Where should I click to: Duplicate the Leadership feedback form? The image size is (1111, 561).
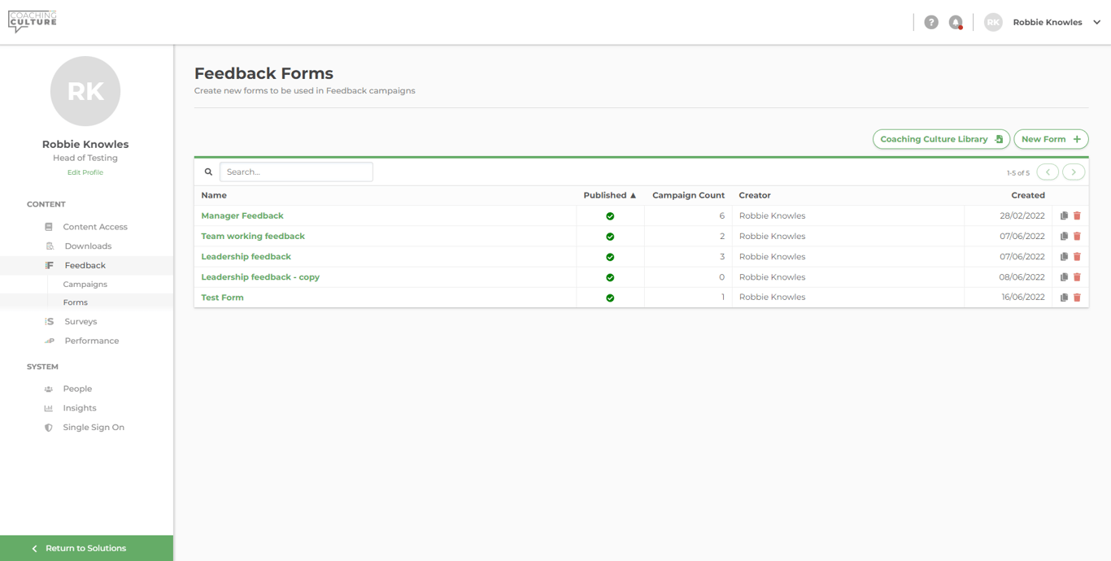[1064, 257]
